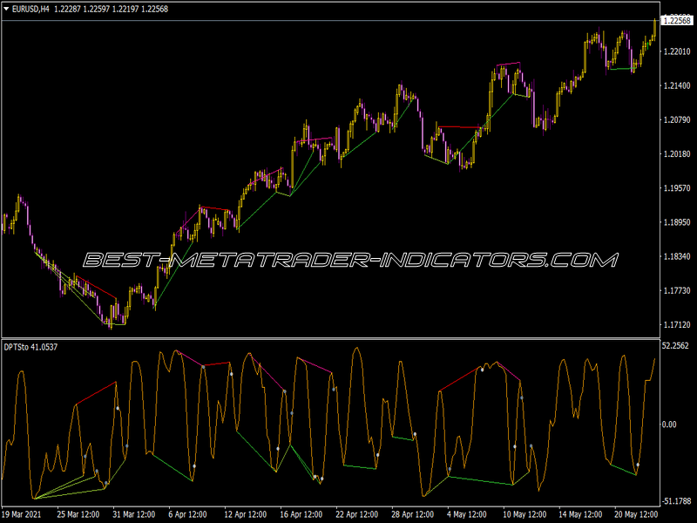Click the 1.18340 price scale value
This screenshot has height=523, width=697.
point(677,256)
